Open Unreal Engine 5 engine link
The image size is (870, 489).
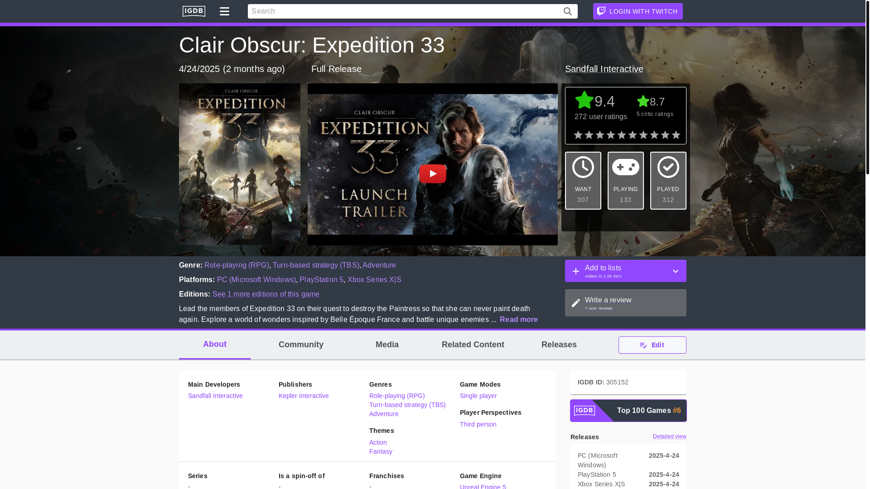[483, 486]
